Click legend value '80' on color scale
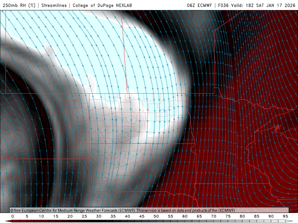 pos(242,216)
